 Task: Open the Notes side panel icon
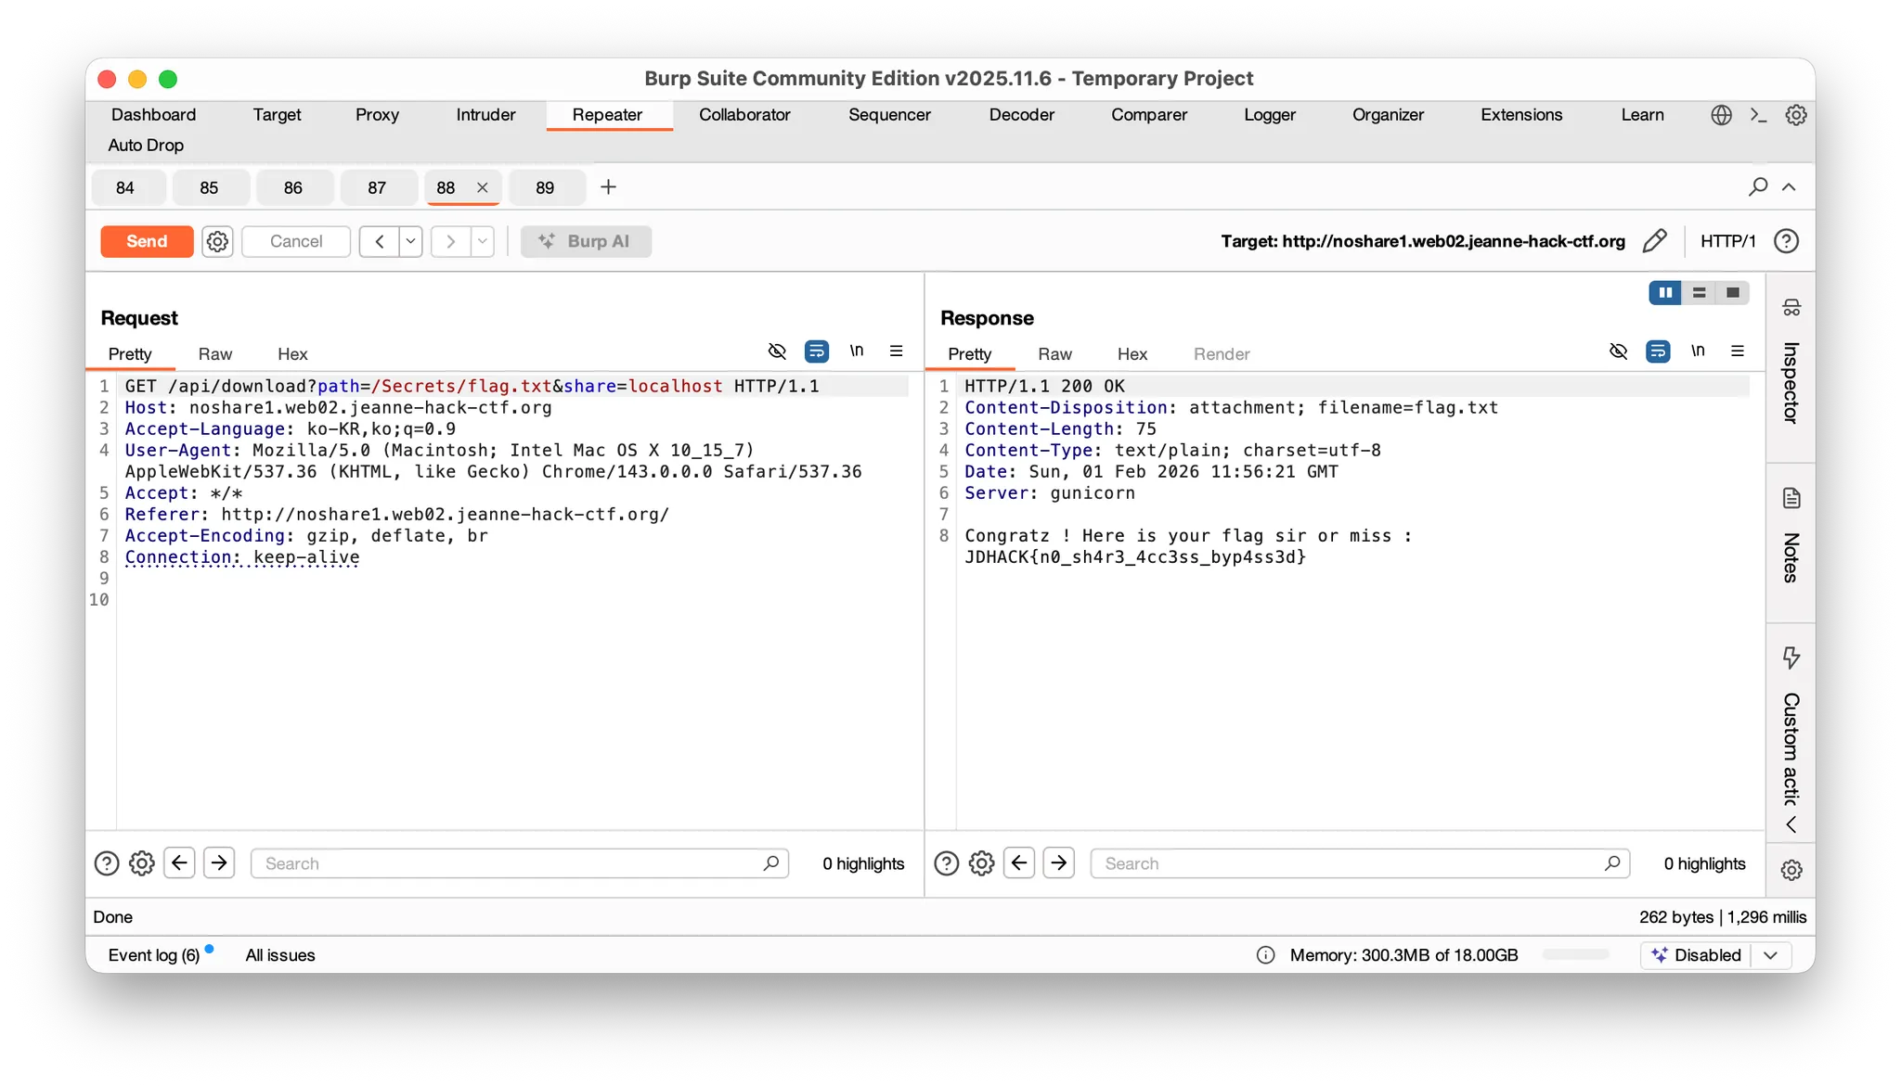pos(1791,498)
